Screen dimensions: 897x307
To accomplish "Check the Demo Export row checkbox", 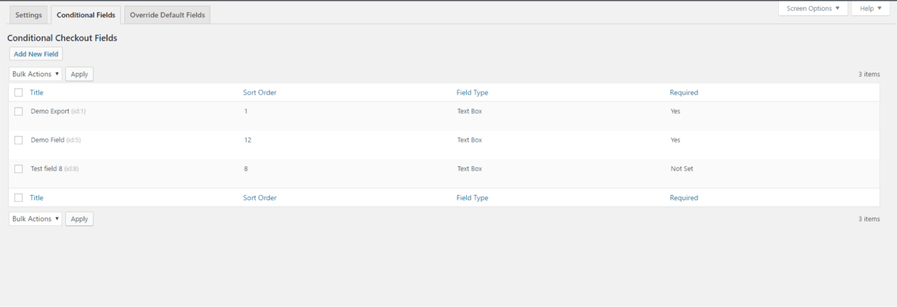I will 19,111.
